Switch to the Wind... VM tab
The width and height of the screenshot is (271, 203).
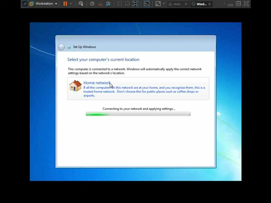199,4
